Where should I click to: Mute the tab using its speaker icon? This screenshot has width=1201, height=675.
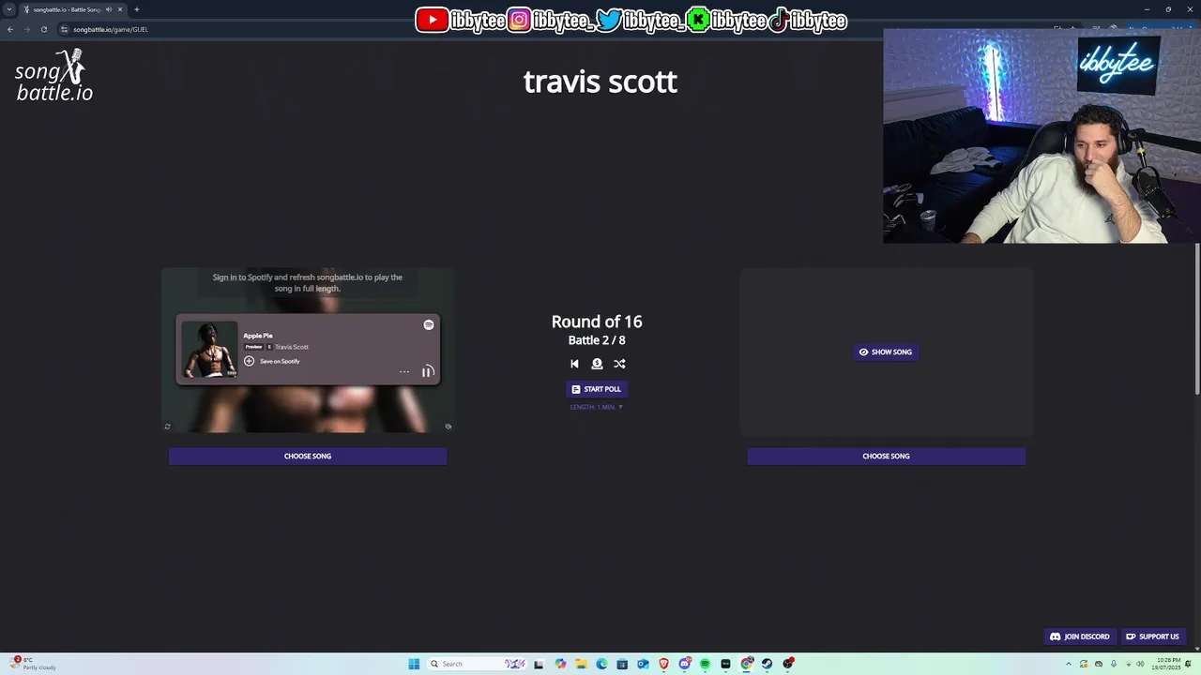click(109, 9)
